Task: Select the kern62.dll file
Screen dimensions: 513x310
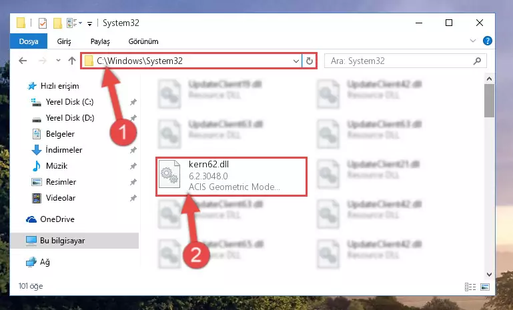Action: coord(231,177)
